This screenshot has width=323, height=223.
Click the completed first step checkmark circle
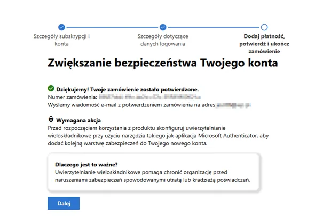coord(61,27)
